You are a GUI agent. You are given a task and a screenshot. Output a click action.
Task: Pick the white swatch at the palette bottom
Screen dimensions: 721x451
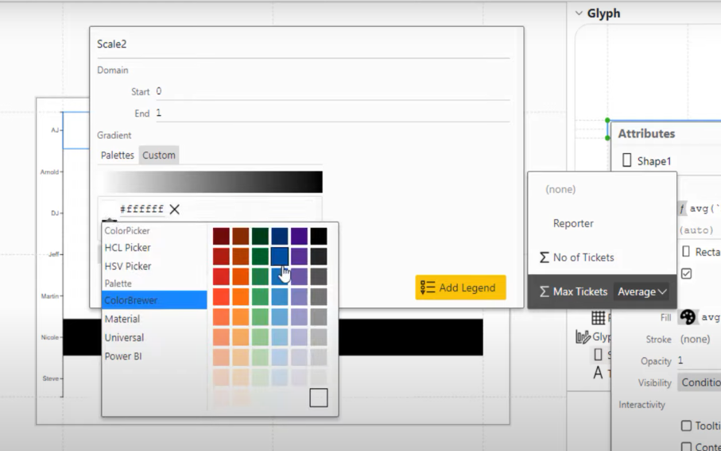pos(319,398)
